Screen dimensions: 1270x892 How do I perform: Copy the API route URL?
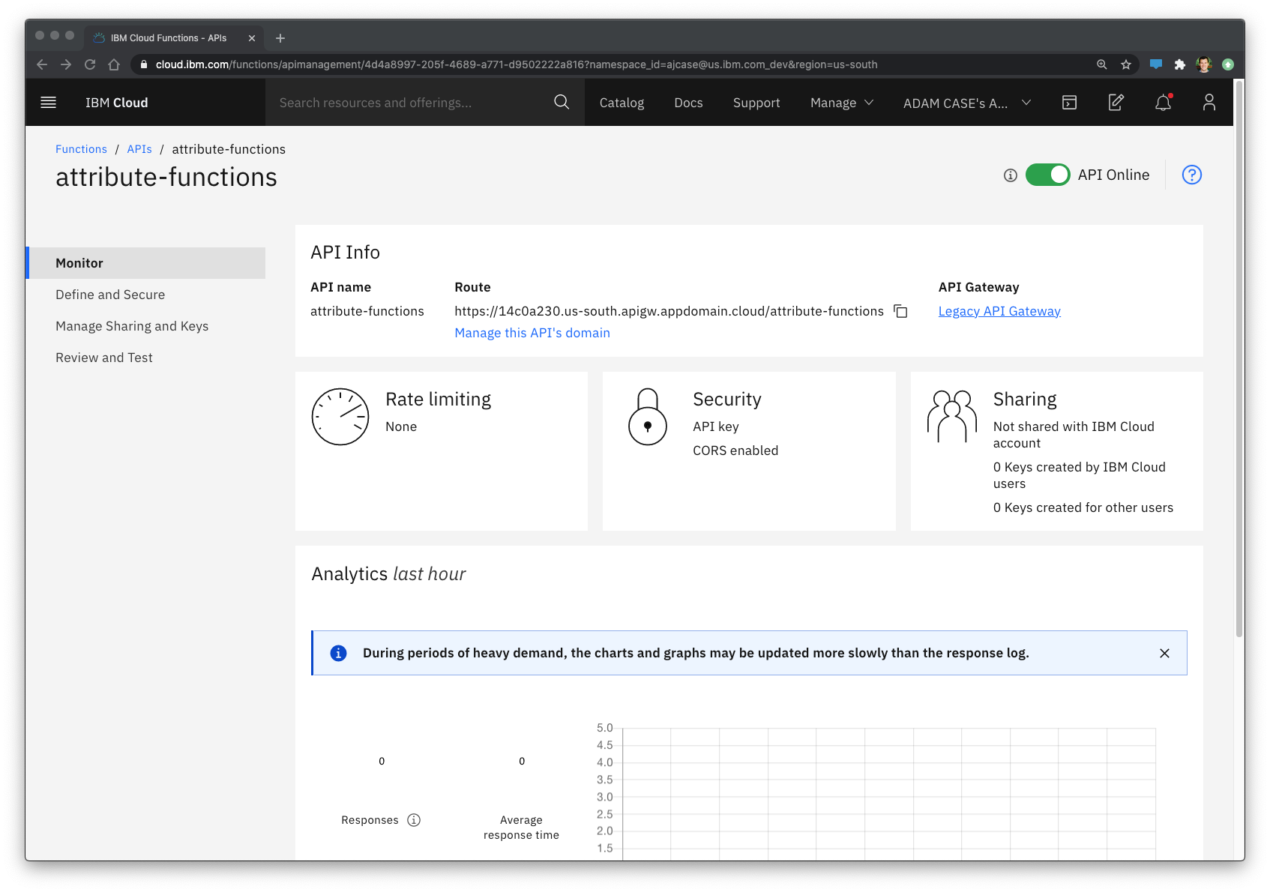(901, 312)
